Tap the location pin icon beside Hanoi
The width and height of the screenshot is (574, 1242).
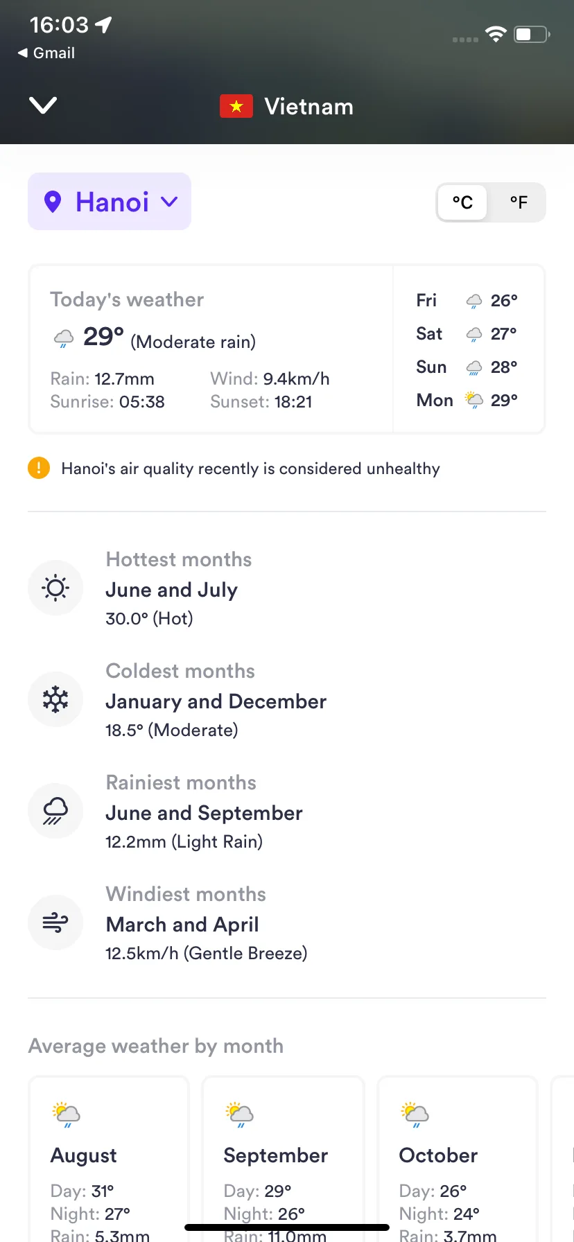(53, 202)
